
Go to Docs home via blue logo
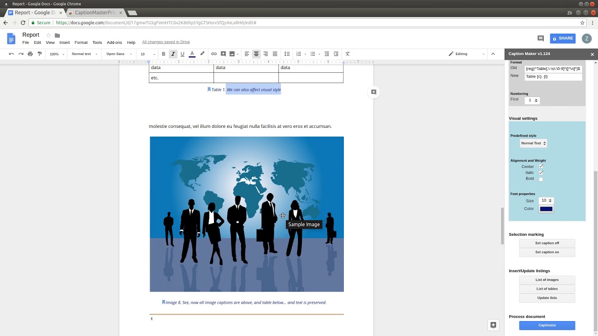click(x=11, y=38)
